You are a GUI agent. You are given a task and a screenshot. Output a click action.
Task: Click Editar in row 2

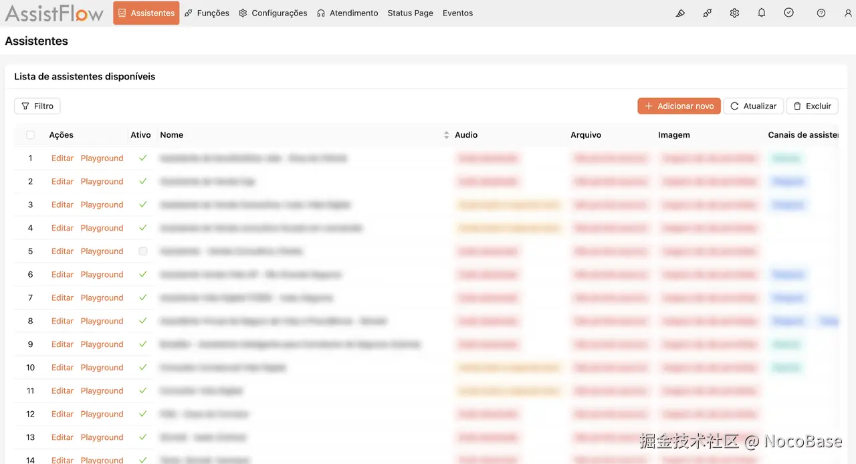62,181
